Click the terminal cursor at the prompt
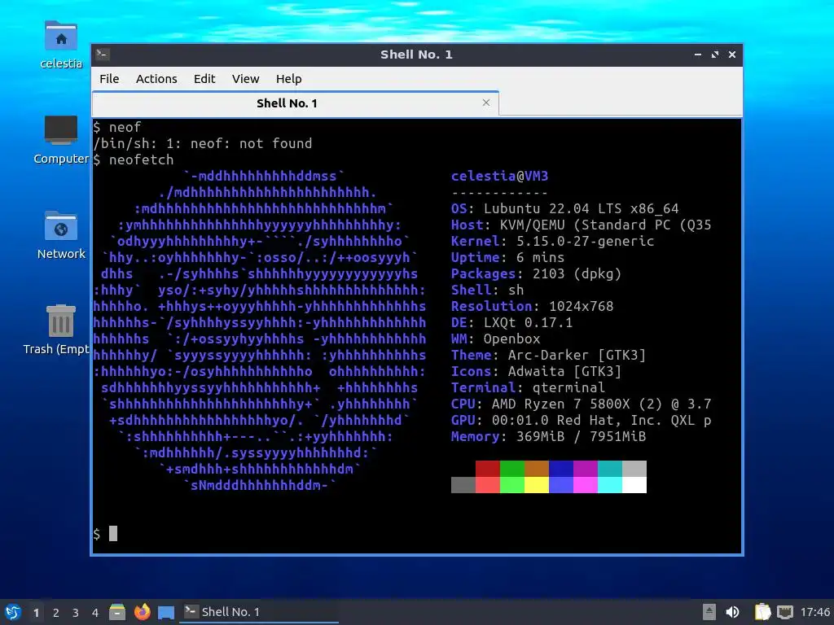The width and height of the screenshot is (834, 625). point(113,534)
